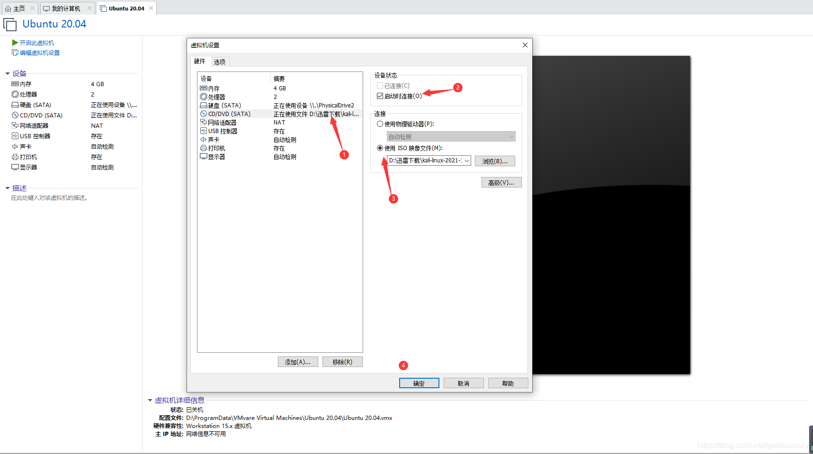Click the 摘要 column header in dialog
813x454 pixels.
pyautogui.click(x=316, y=79)
